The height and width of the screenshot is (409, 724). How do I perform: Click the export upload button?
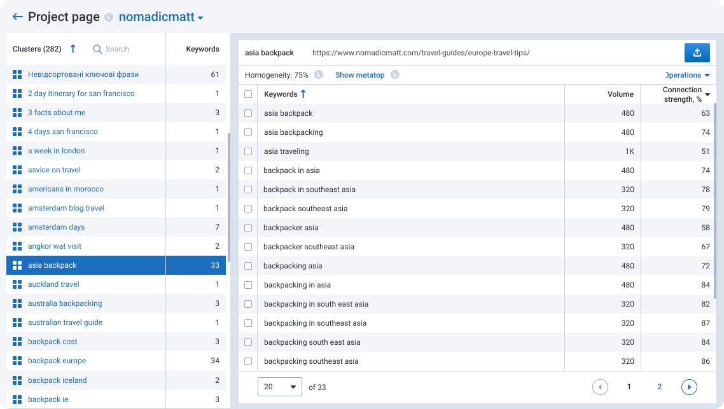point(697,53)
